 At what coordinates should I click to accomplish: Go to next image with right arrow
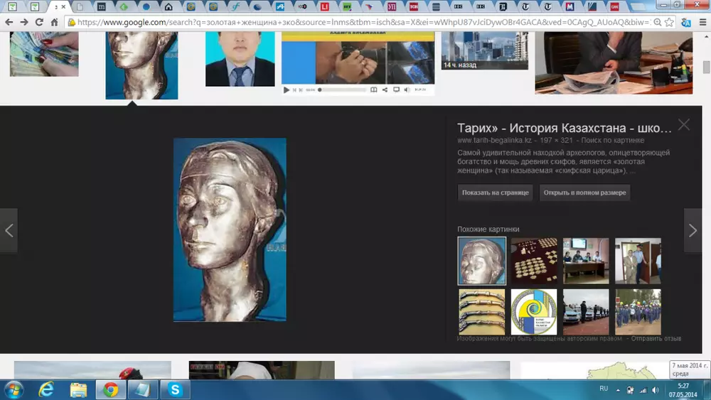pos(693,230)
